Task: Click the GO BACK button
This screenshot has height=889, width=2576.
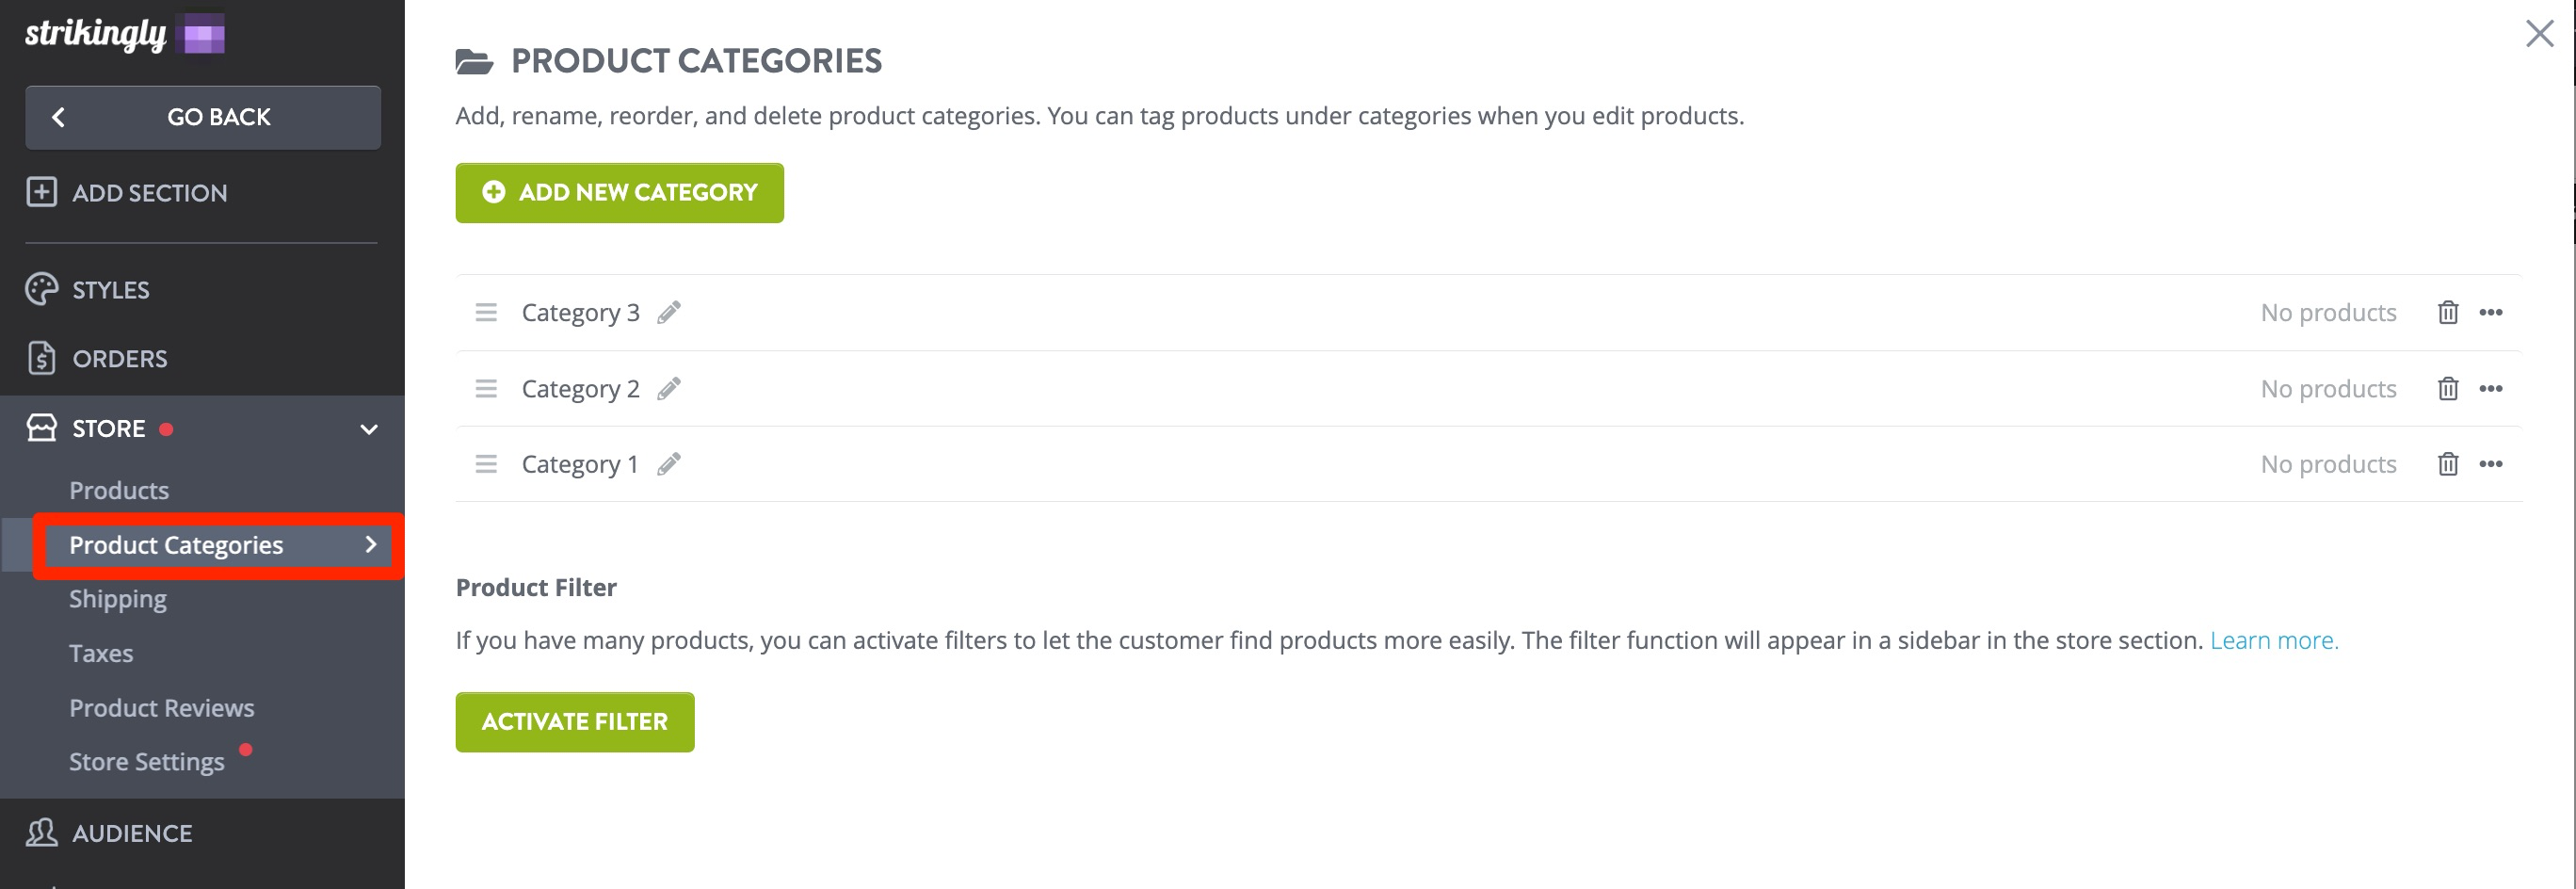Action: (x=203, y=117)
